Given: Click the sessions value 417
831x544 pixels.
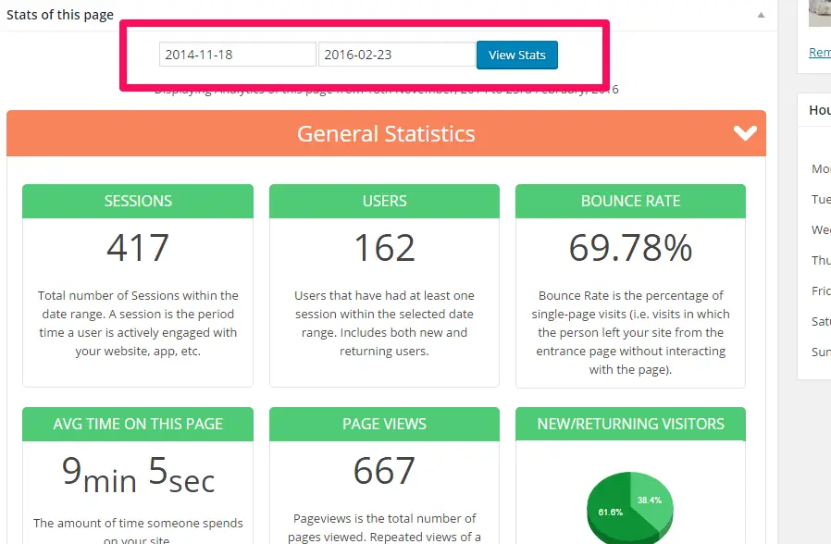Looking at the screenshot, I should [138, 248].
